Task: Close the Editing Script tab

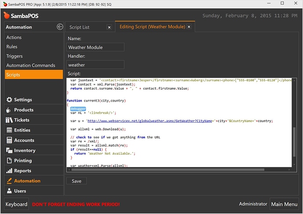Action: [189, 27]
